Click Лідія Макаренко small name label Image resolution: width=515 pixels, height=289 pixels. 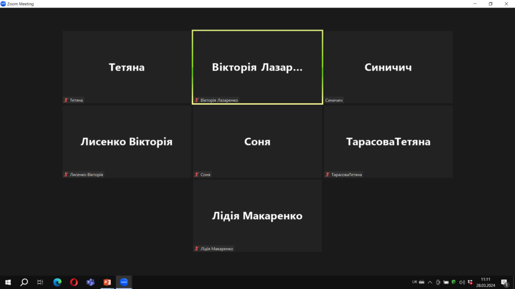[x=217, y=249]
